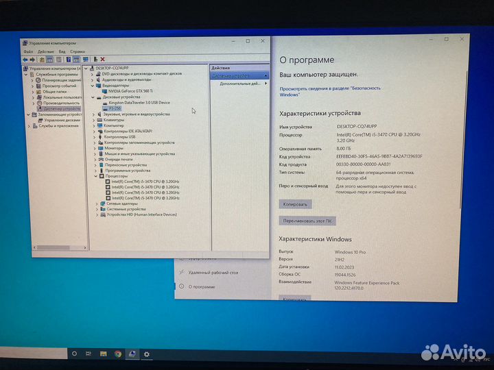This screenshot has width=494, height=370.
Task: Click the Settings window vertical scrollbar
Action: point(462,138)
